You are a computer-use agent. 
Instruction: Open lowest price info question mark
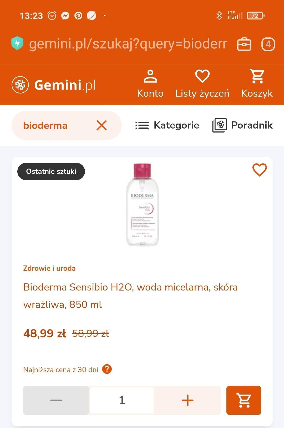coord(107,369)
